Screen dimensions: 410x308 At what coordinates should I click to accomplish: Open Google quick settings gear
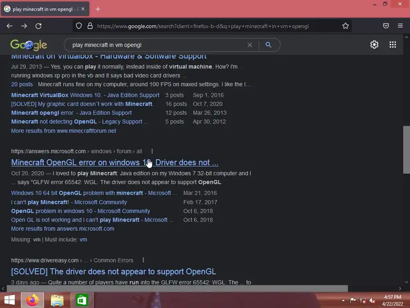[374, 45]
